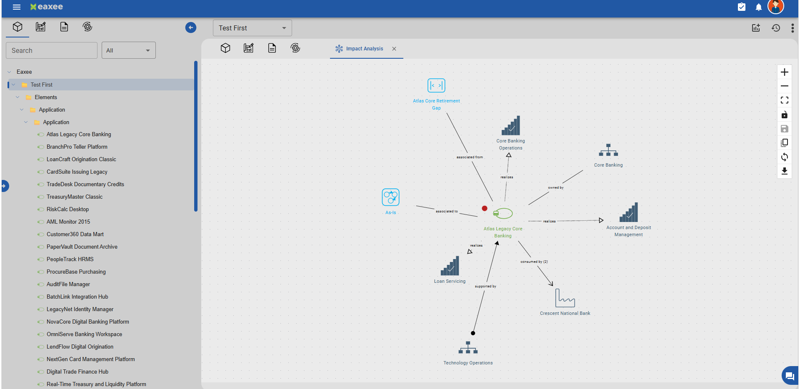Select BranchPro Teller Platform tree item
The image size is (800, 389).
(x=77, y=147)
